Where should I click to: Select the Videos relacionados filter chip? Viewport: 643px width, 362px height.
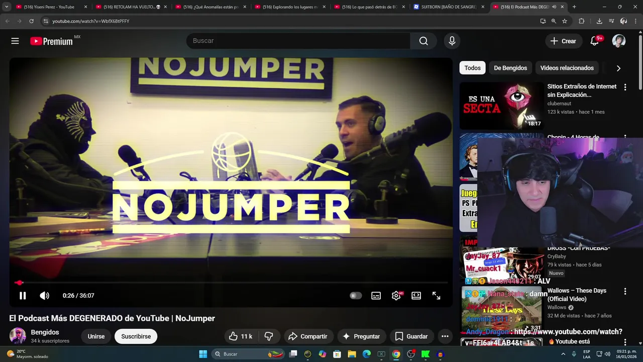pos(567,68)
